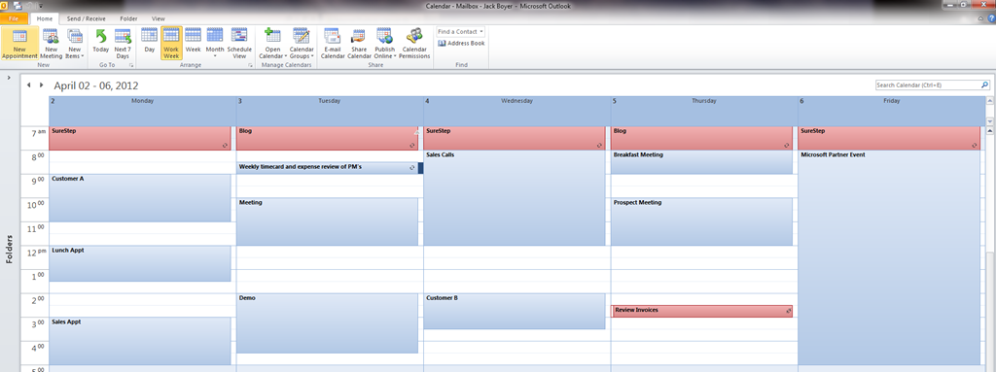Switch to Day view
The width and height of the screenshot is (996, 372).
tap(149, 44)
